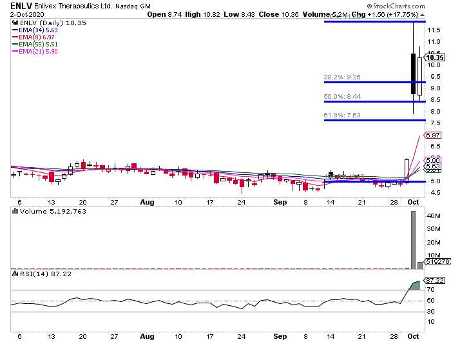Click the Open 8.74 value

coord(164,14)
